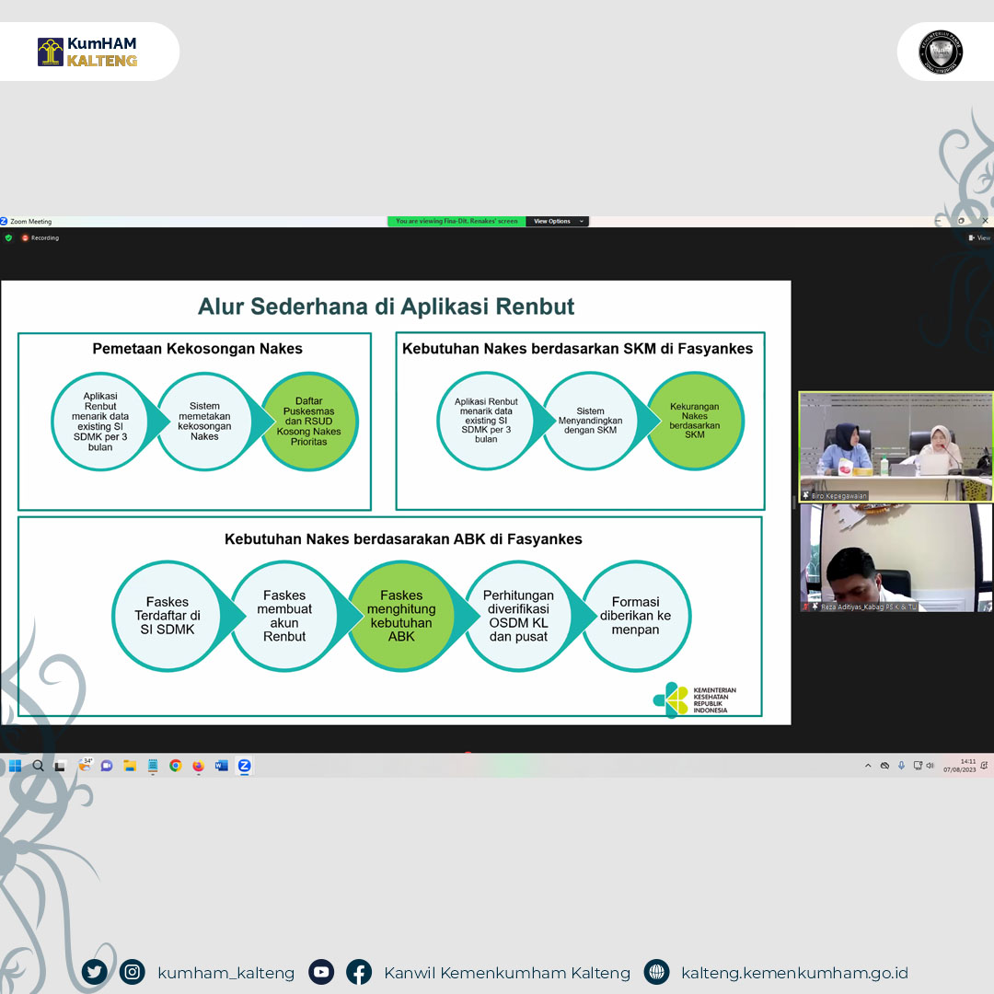
Task: Select the Reza Adityas video thumbnail
Action: [896, 557]
